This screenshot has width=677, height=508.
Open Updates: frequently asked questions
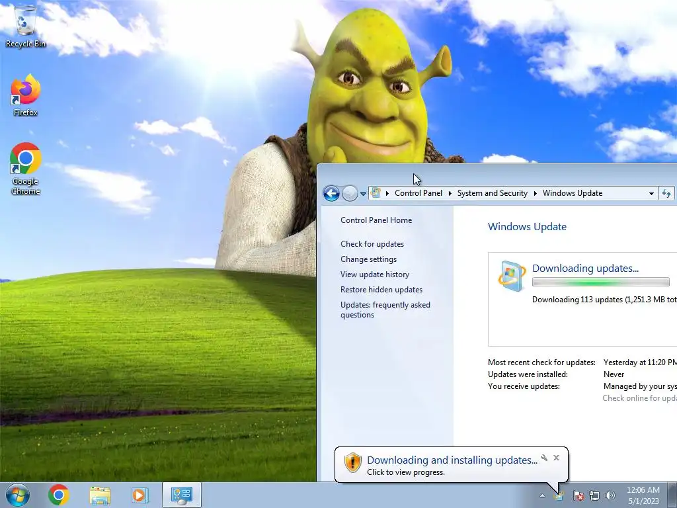(x=385, y=310)
